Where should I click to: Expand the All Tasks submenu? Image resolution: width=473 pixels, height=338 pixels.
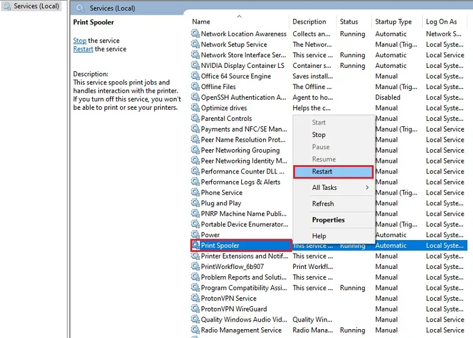point(333,187)
